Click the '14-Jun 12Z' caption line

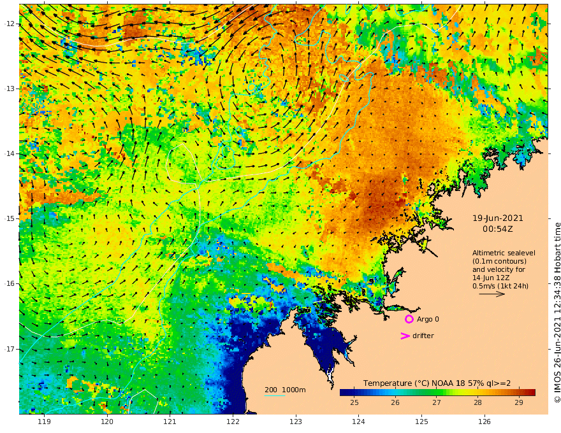pos(491,278)
